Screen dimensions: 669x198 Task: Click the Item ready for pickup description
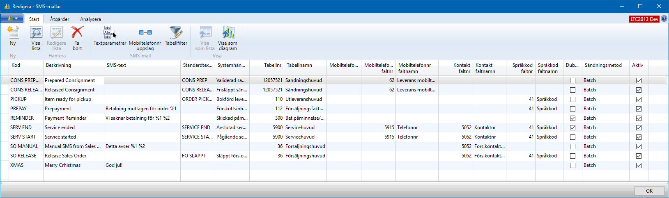click(x=74, y=99)
